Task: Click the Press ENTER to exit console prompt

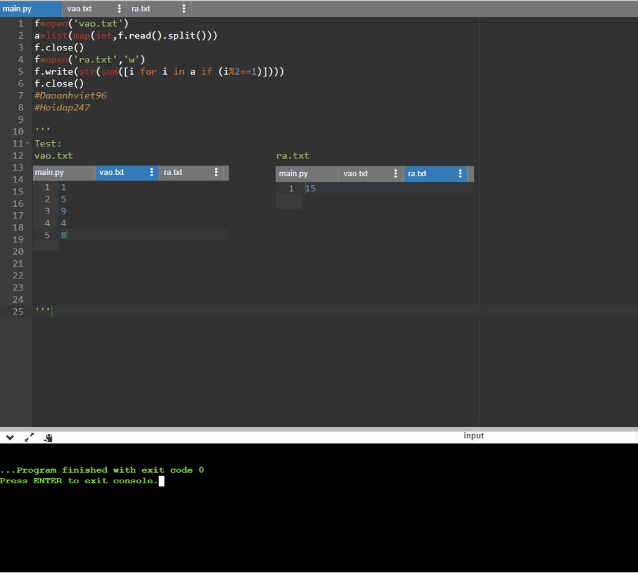Action: (79, 481)
